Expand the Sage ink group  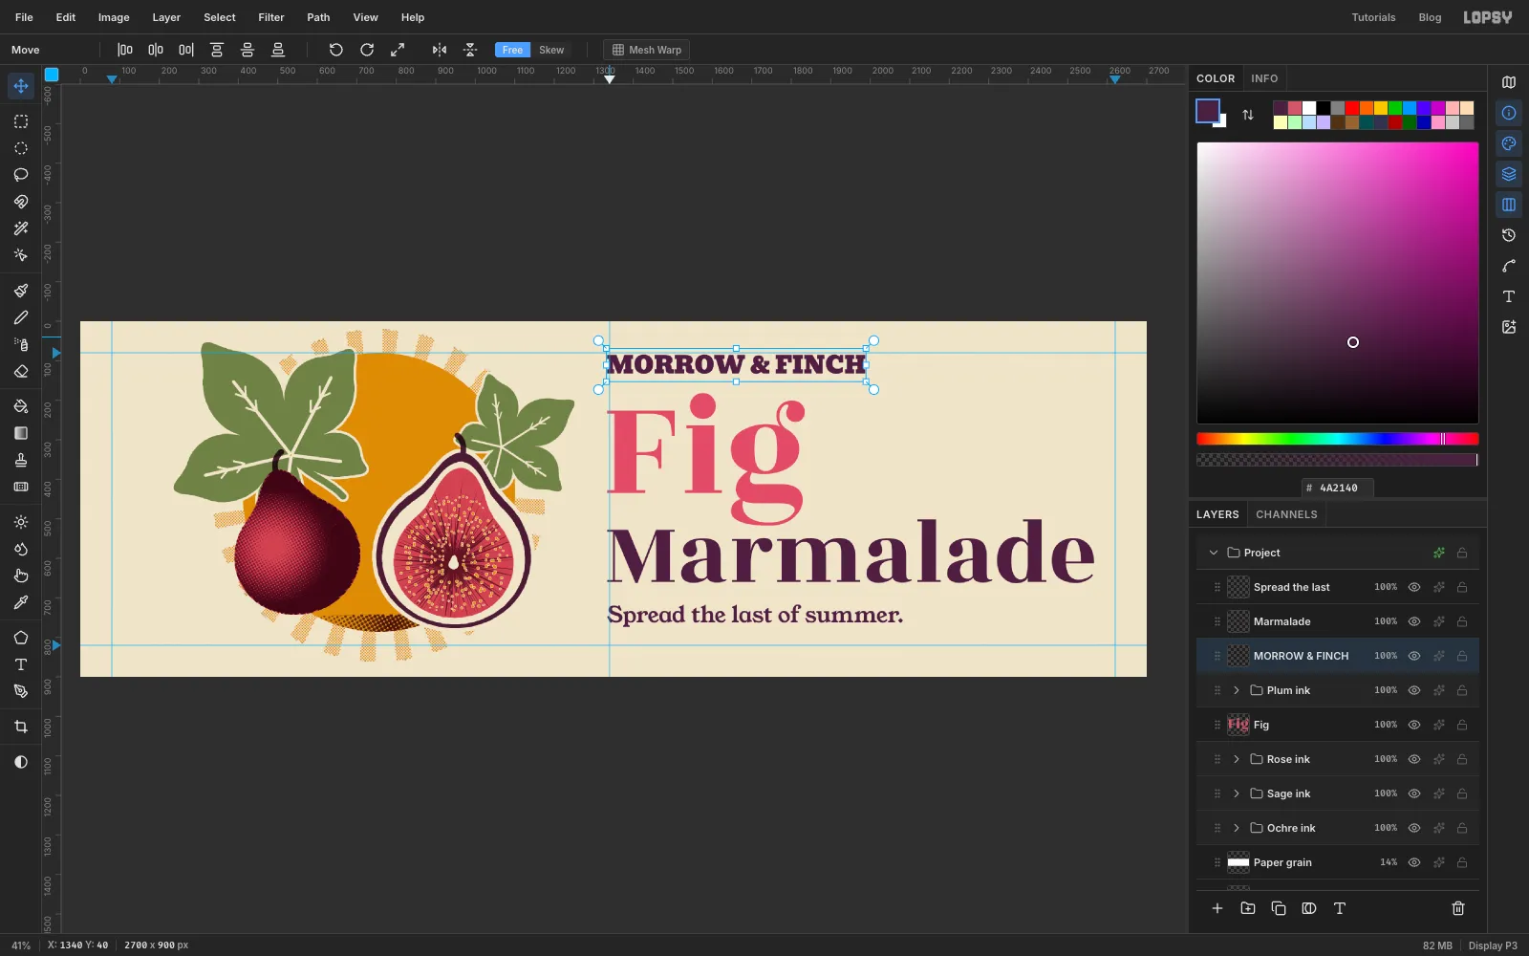click(1237, 793)
